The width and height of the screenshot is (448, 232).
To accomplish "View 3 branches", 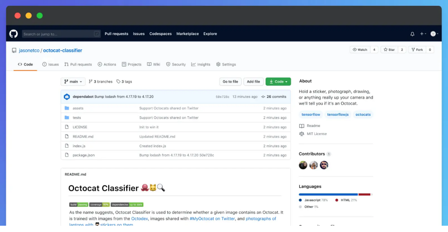I will coord(101,82).
